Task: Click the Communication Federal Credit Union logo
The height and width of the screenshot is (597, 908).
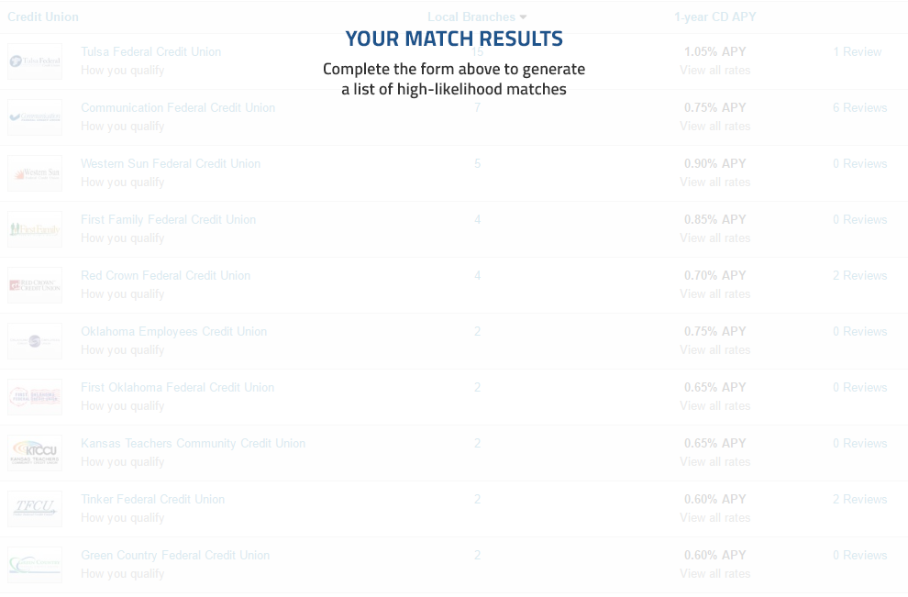Action: pyautogui.click(x=35, y=117)
